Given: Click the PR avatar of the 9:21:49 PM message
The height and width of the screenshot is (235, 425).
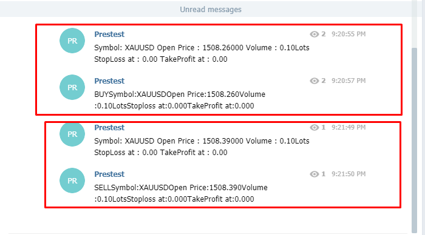Looking at the screenshot, I should tap(72, 134).
